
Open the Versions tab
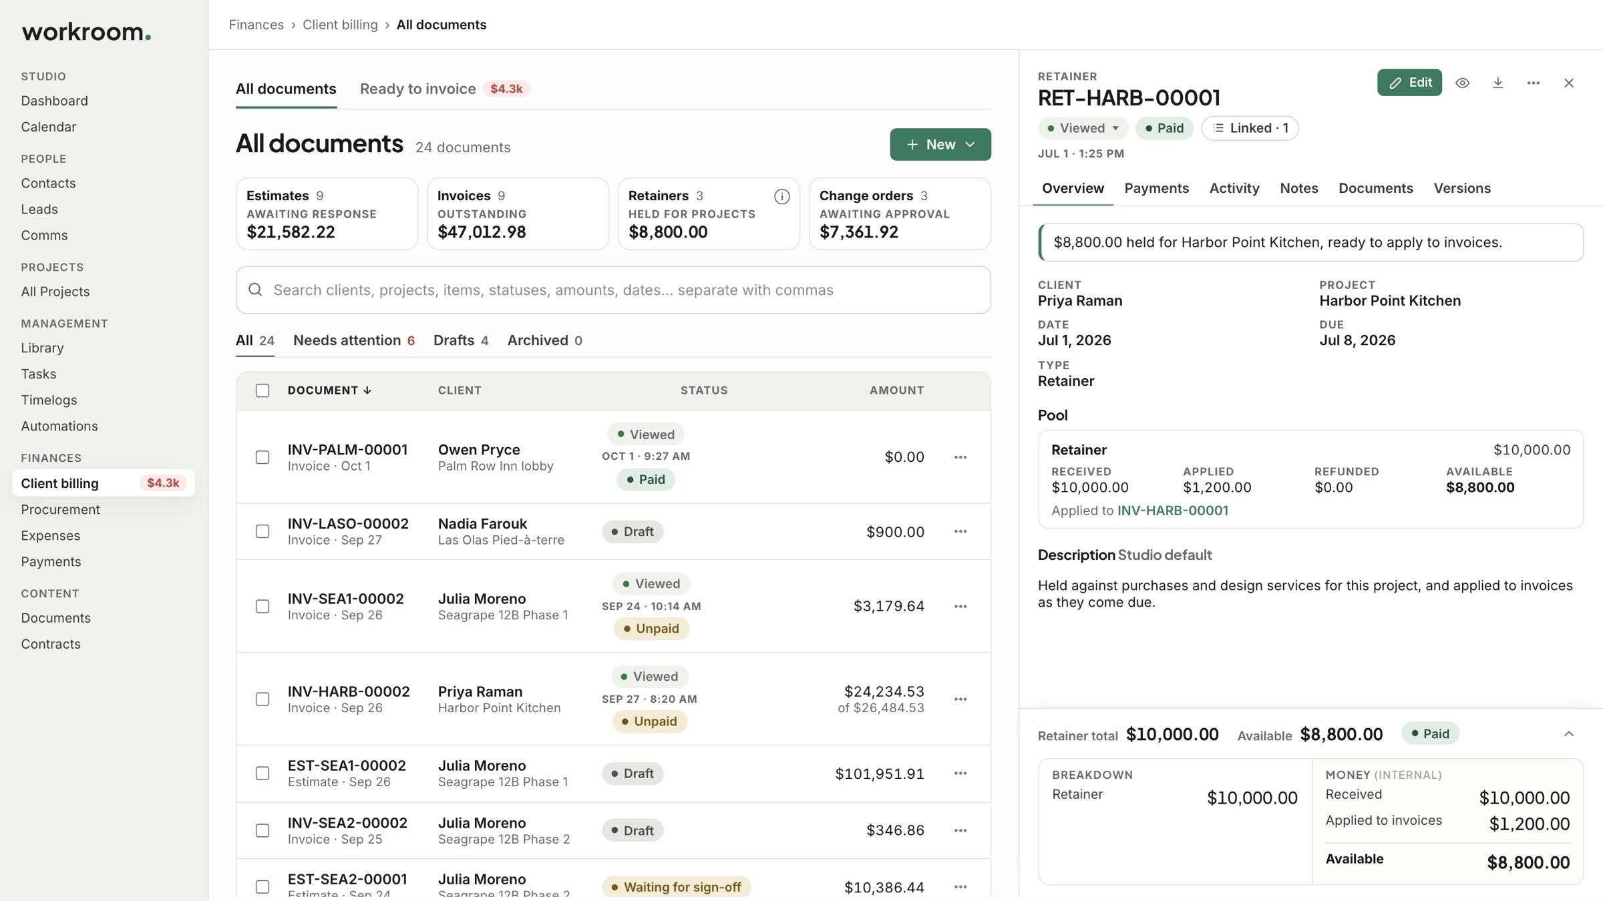coord(1461,188)
